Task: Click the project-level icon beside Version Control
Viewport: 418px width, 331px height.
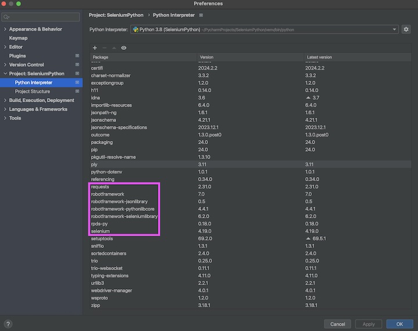Action: click(77, 64)
